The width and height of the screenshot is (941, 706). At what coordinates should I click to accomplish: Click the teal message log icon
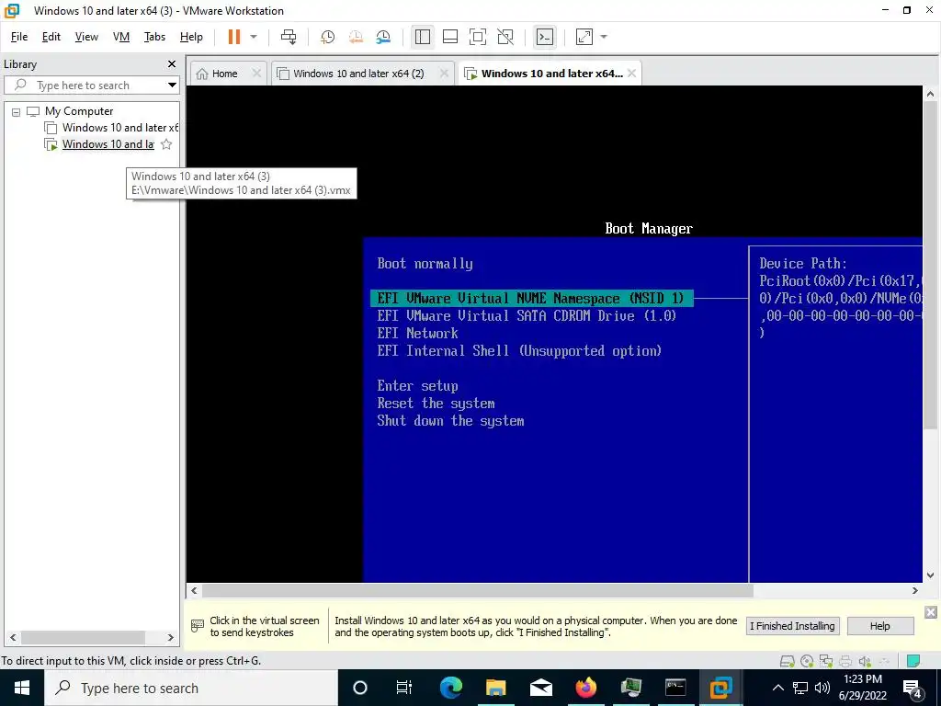click(x=913, y=661)
